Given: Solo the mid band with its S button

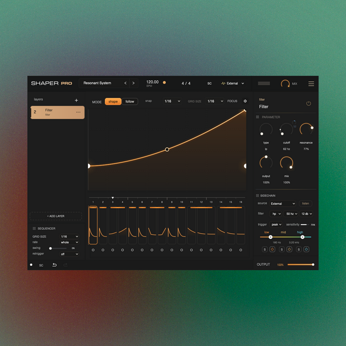Looking at the screenshot, I should (282, 249).
